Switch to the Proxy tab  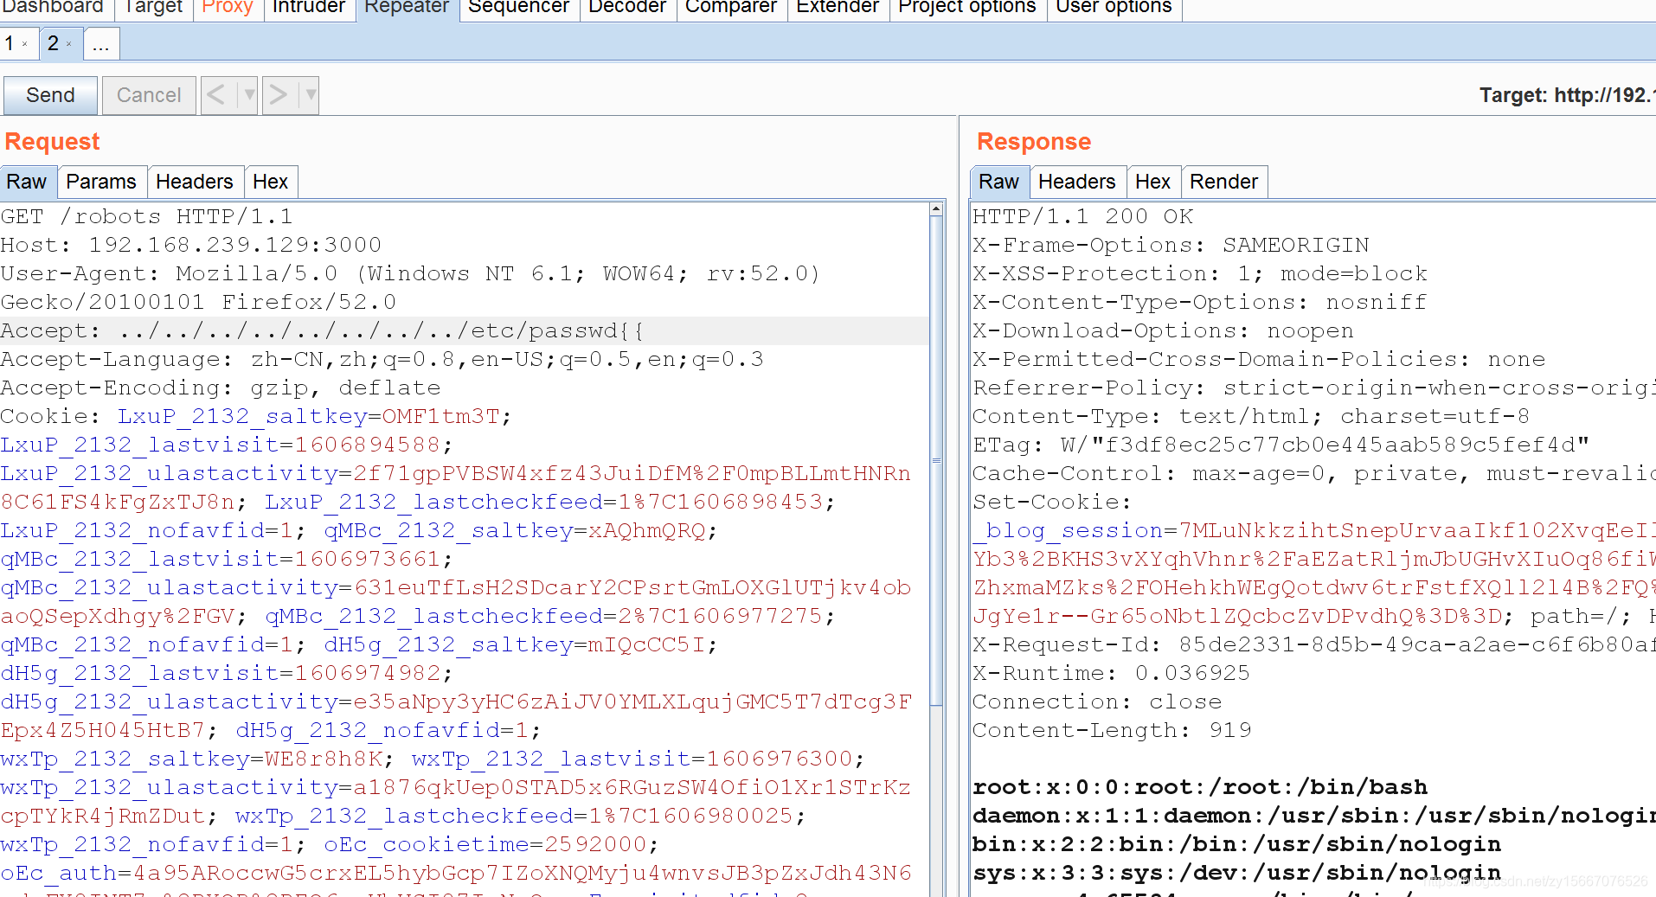pyautogui.click(x=227, y=7)
